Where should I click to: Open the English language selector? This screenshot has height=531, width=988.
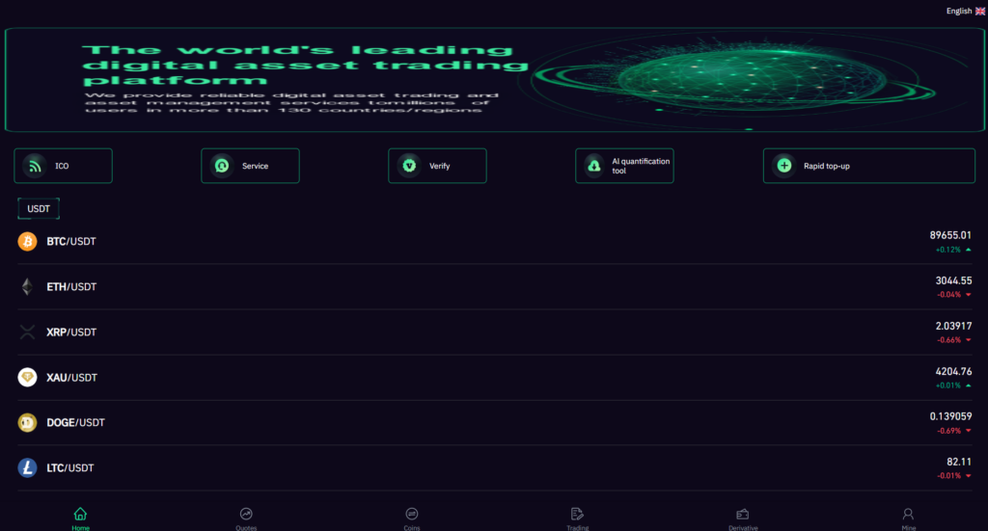coord(965,12)
